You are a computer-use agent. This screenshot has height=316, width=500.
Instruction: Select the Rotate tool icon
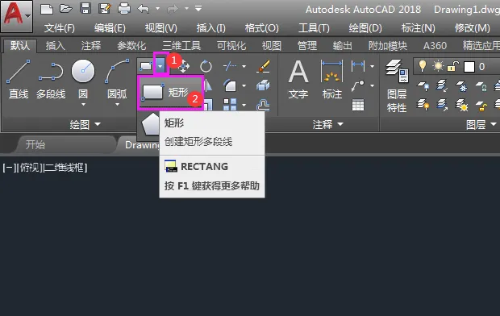coord(206,66)
